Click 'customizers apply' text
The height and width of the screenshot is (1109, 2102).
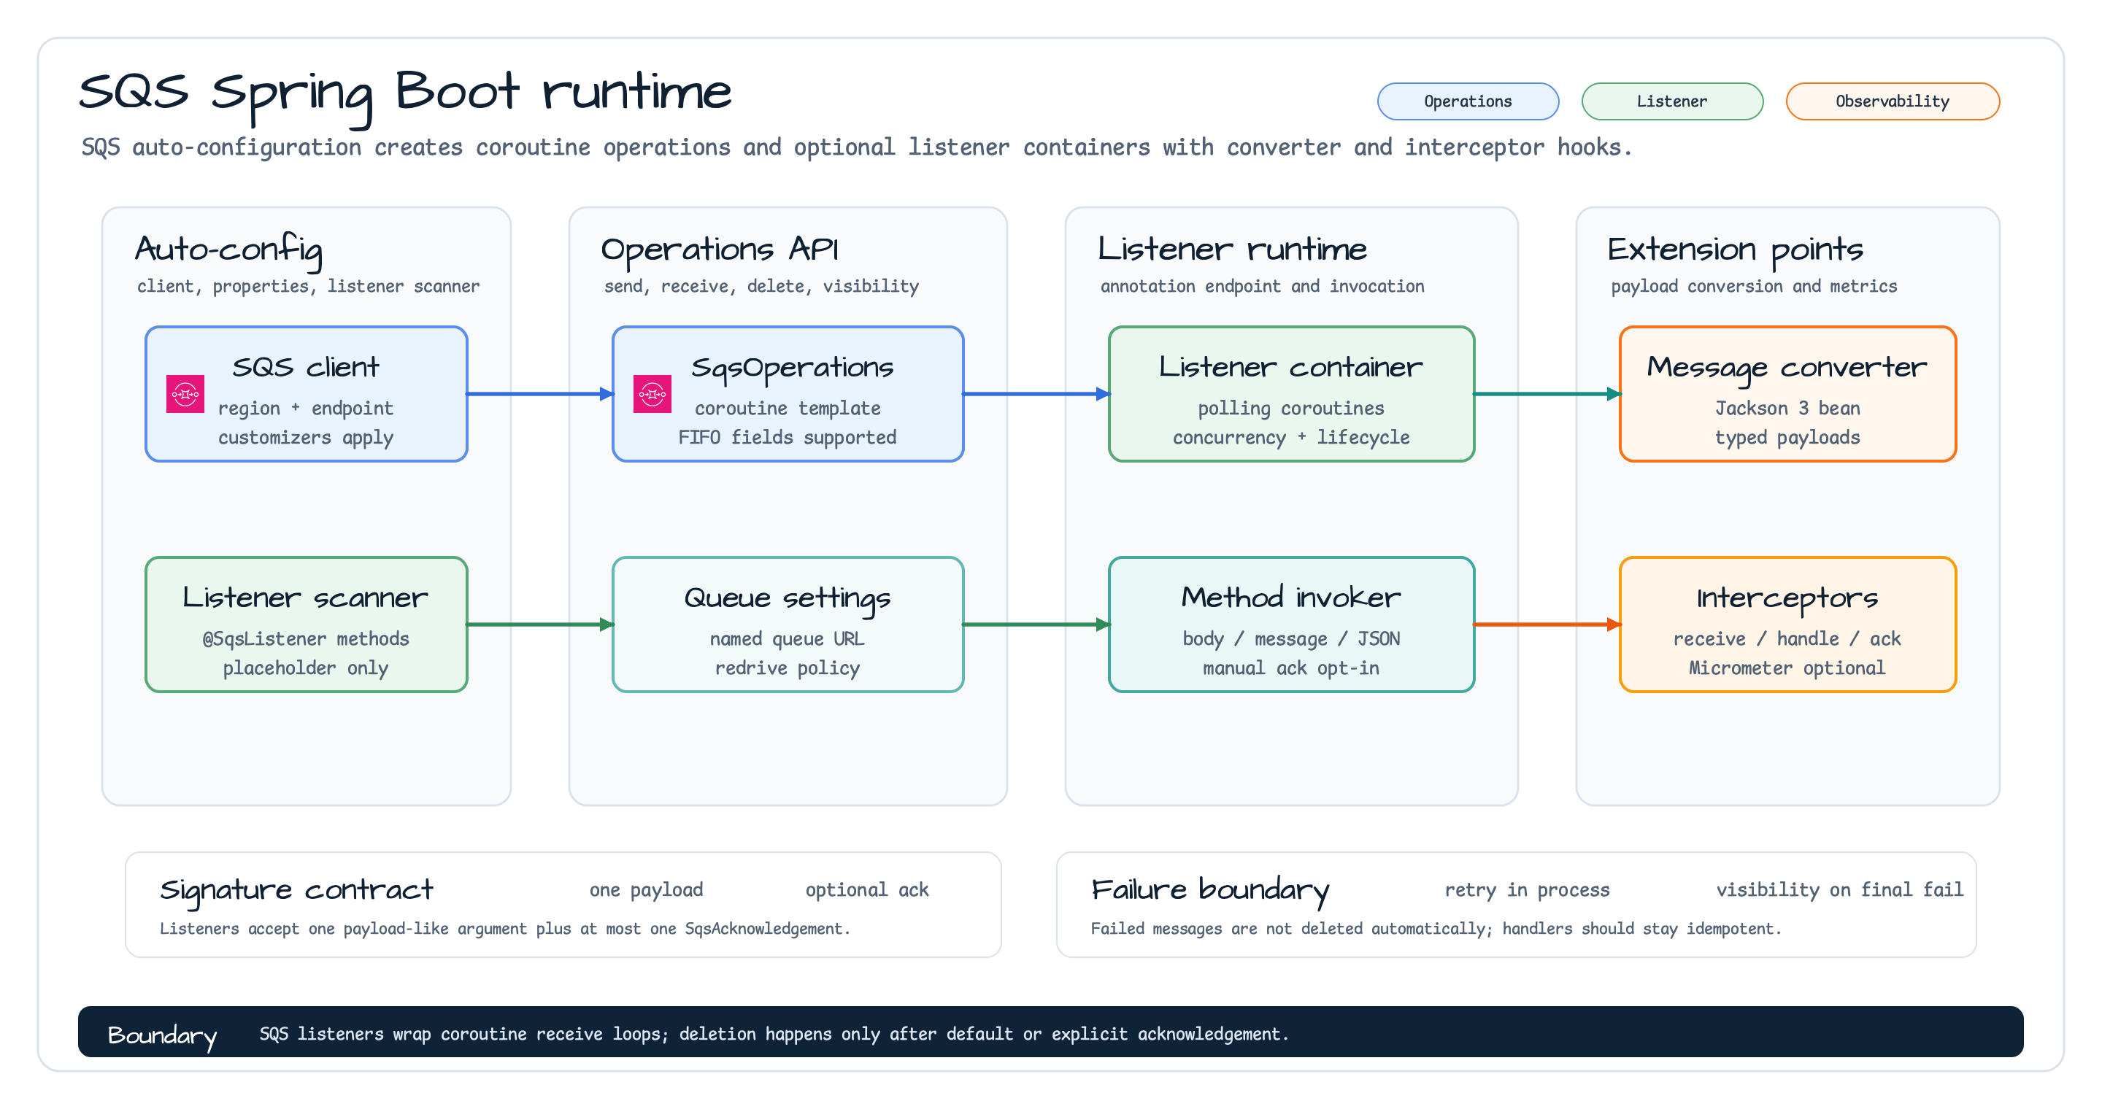click(x=305, y=438)
